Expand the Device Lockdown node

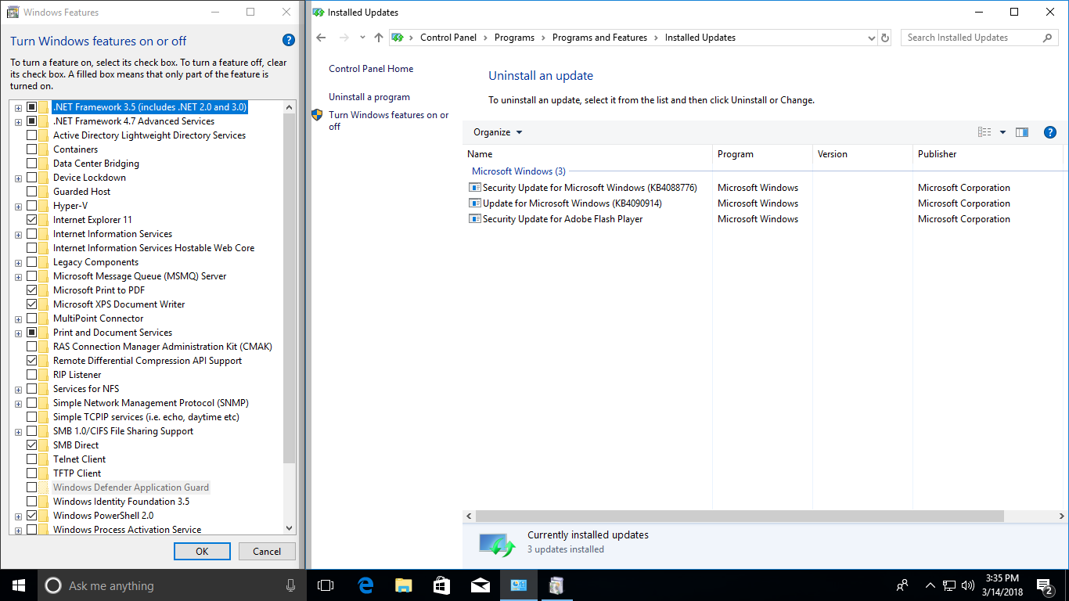[18, 178]
